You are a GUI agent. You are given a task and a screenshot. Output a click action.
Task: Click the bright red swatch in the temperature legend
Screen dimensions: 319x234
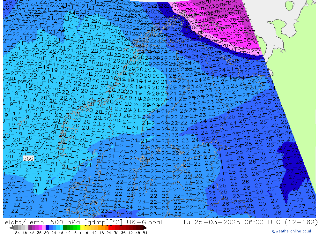click(x=110, y=228)
